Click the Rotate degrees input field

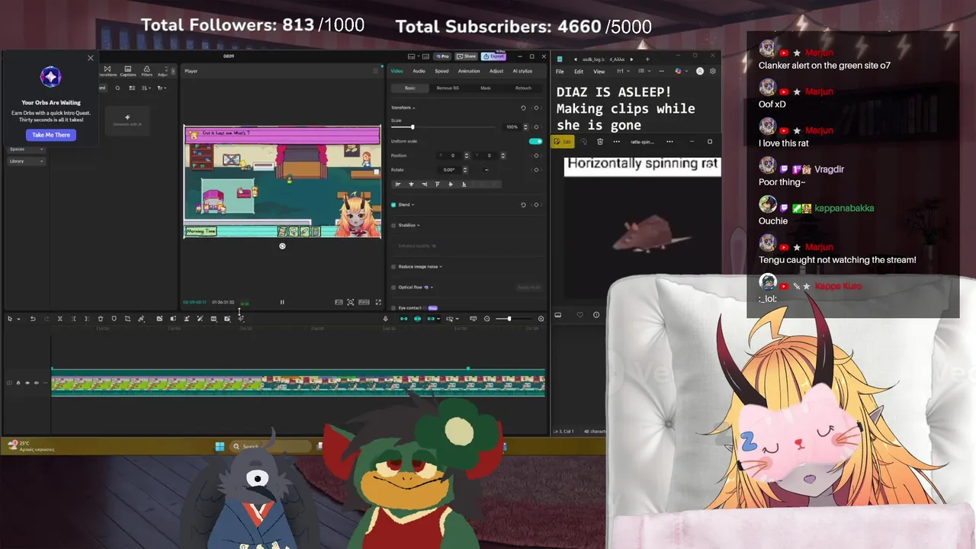pos(450,169)
